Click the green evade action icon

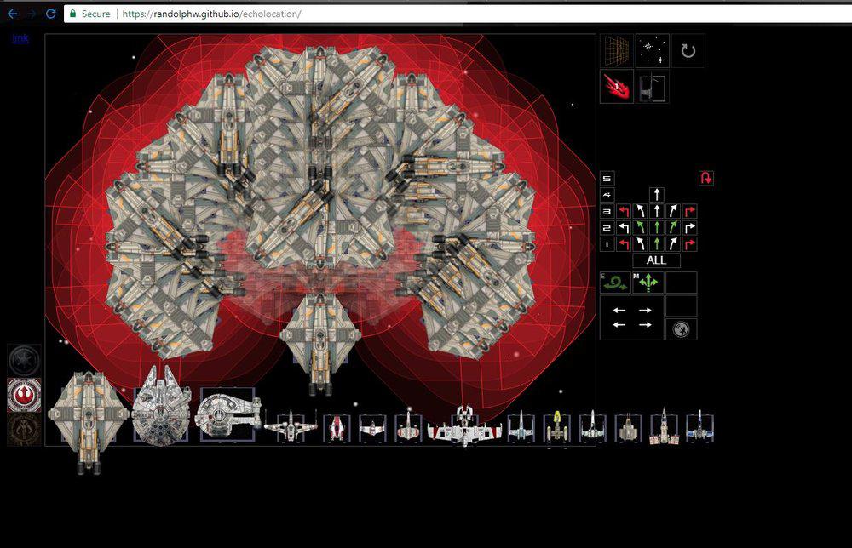615,283
